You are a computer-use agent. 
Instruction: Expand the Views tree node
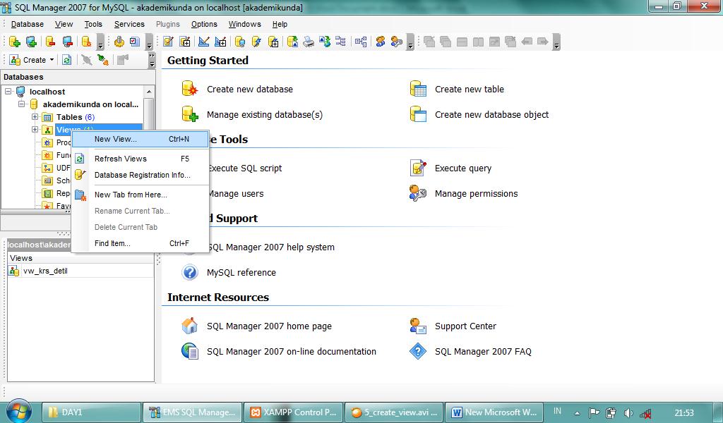[x=35, y=130]
